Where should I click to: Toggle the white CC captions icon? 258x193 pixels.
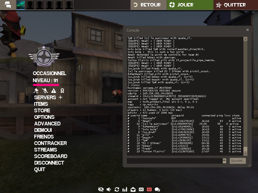tap(141, 189)
